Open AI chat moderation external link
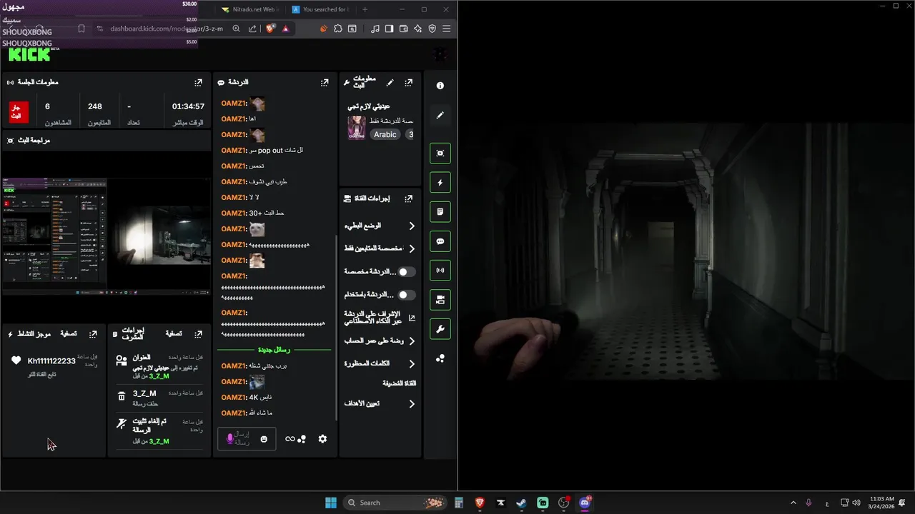This screenshot has width=915, height=514. [x=412, y=318]
